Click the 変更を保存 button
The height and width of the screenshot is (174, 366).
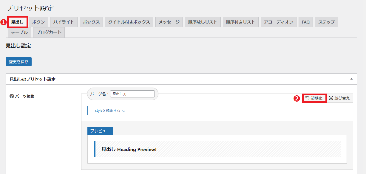point(18,62)
